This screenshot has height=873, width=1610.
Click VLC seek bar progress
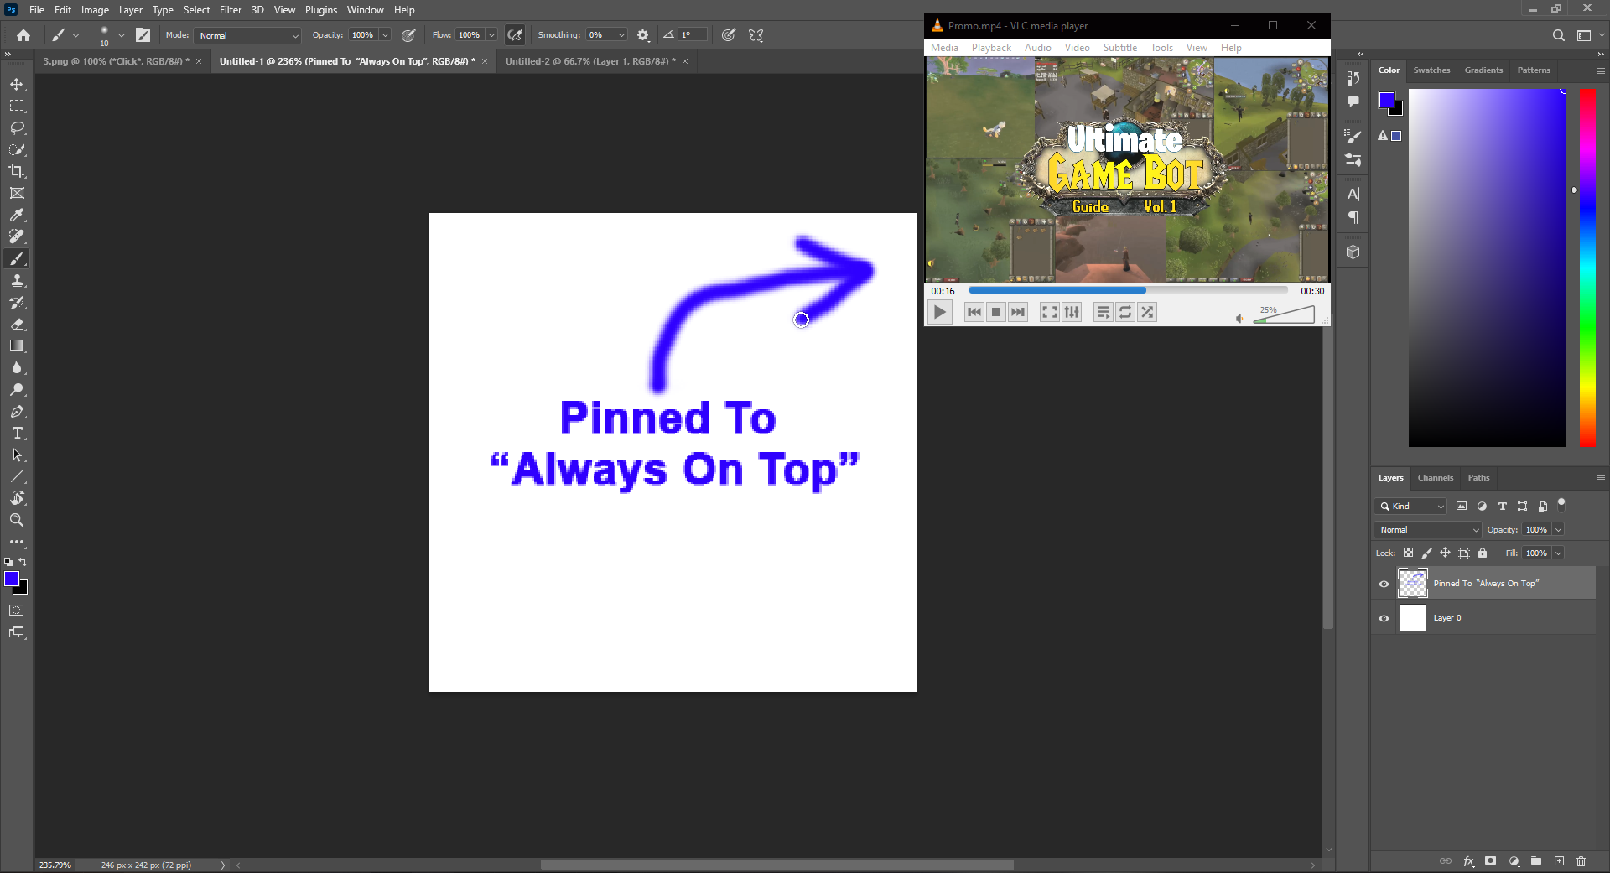coord(1128,290)
